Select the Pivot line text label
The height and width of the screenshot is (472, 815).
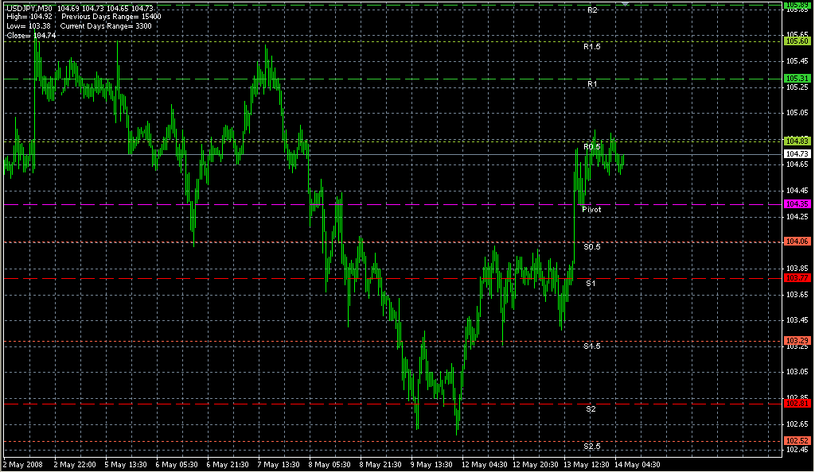click(591, 210)
